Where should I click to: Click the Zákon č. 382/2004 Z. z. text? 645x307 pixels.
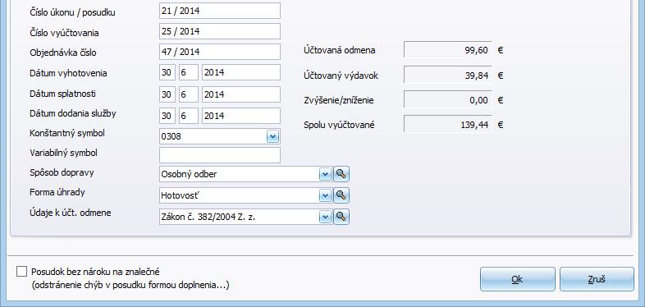coord(208,217)
